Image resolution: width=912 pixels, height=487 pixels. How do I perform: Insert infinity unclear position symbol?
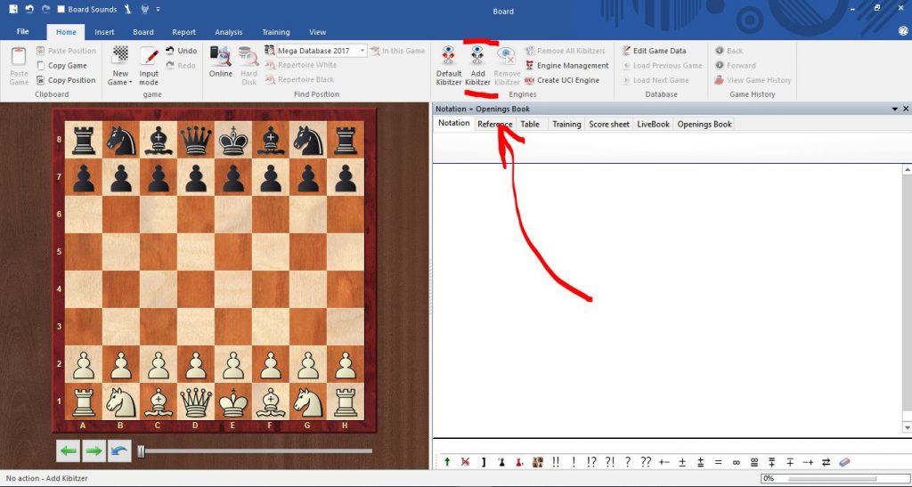click(736, 462)
